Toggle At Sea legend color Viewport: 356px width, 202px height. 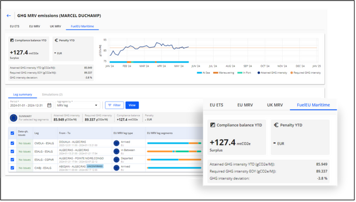point(199,73)
